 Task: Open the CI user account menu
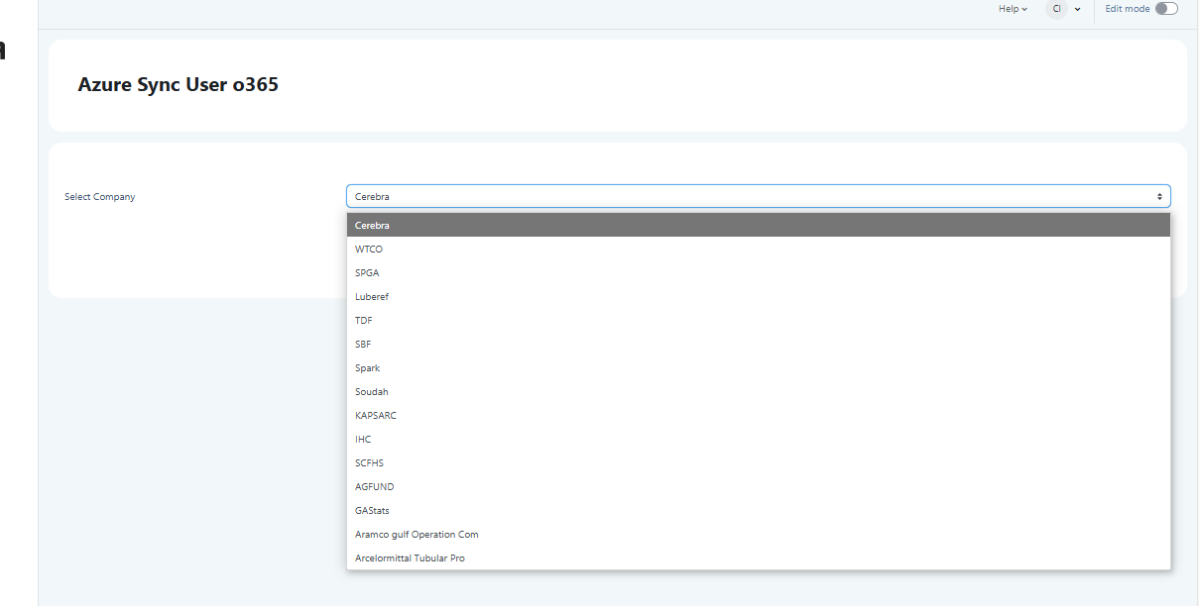click(x=1063, y=9)
